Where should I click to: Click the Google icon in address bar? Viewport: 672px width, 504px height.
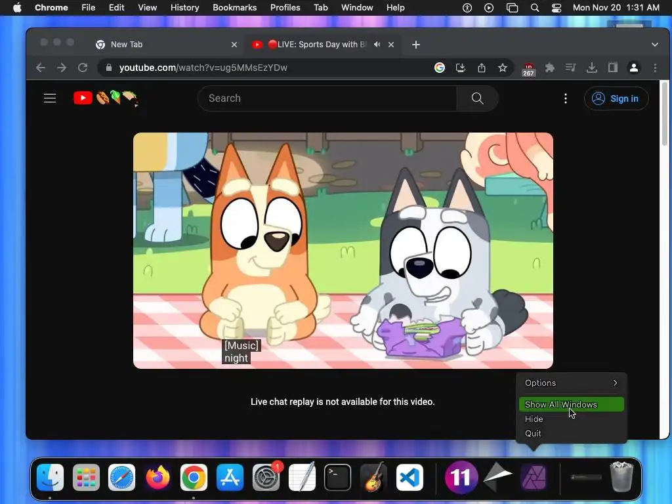pyautogui.click(x=439, y=68)
